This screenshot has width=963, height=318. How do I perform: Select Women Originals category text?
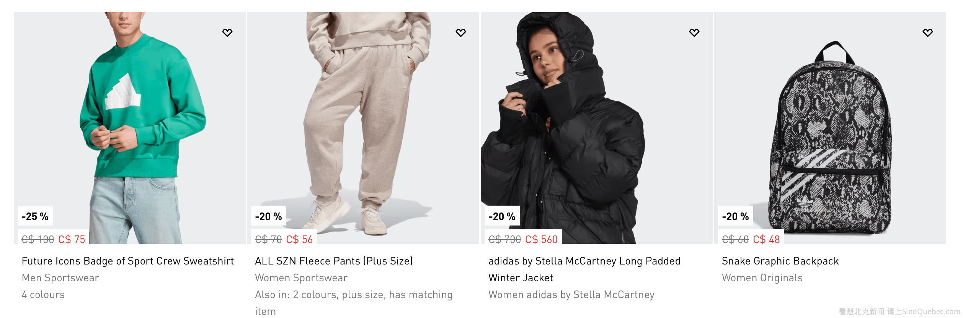coord(762,278)
